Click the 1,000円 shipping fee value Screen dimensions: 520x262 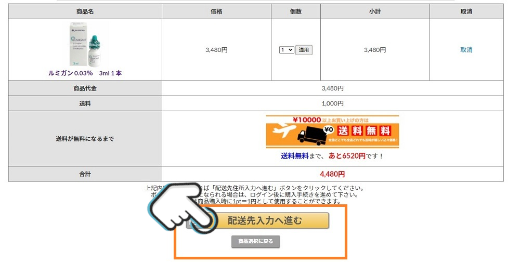click(x=332, y=103)
